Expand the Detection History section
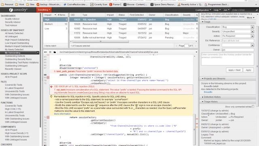This screenshot has height=146, width=259. click(203, 97)
